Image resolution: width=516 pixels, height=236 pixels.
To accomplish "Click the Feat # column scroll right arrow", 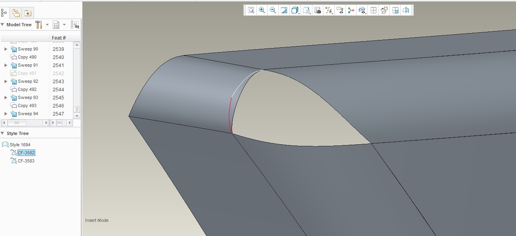I will [70, 123].
